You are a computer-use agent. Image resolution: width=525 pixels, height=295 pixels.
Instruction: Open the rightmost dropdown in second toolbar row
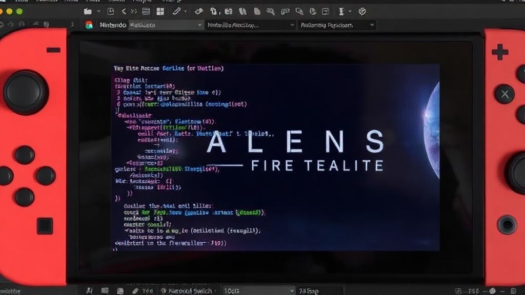336,25
